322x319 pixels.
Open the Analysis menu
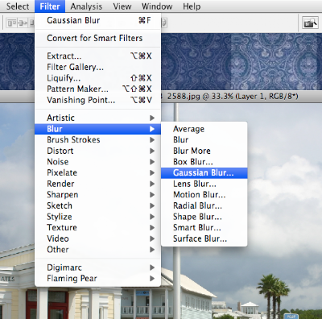click(86, 6)
